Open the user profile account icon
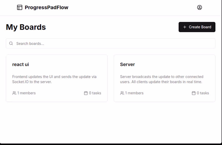 (x=200, y=7)
